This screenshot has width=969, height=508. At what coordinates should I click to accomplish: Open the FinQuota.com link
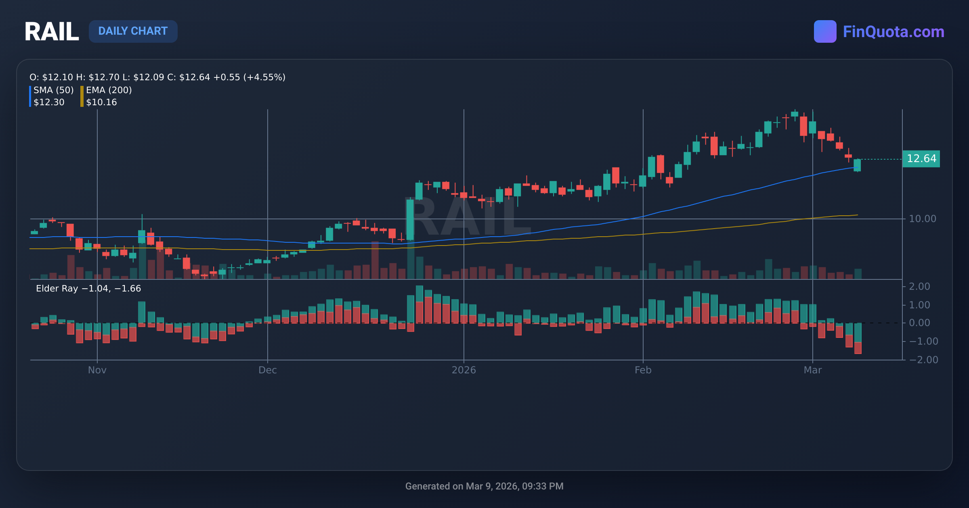[893, 32]
